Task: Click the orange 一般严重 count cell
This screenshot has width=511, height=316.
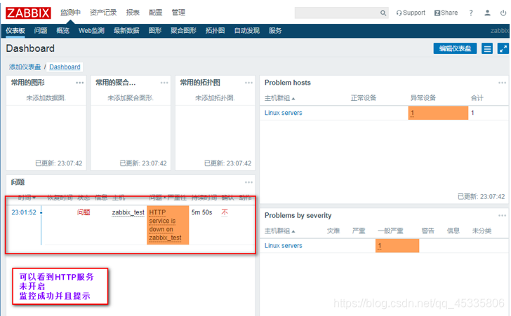Action: (397, 246)
